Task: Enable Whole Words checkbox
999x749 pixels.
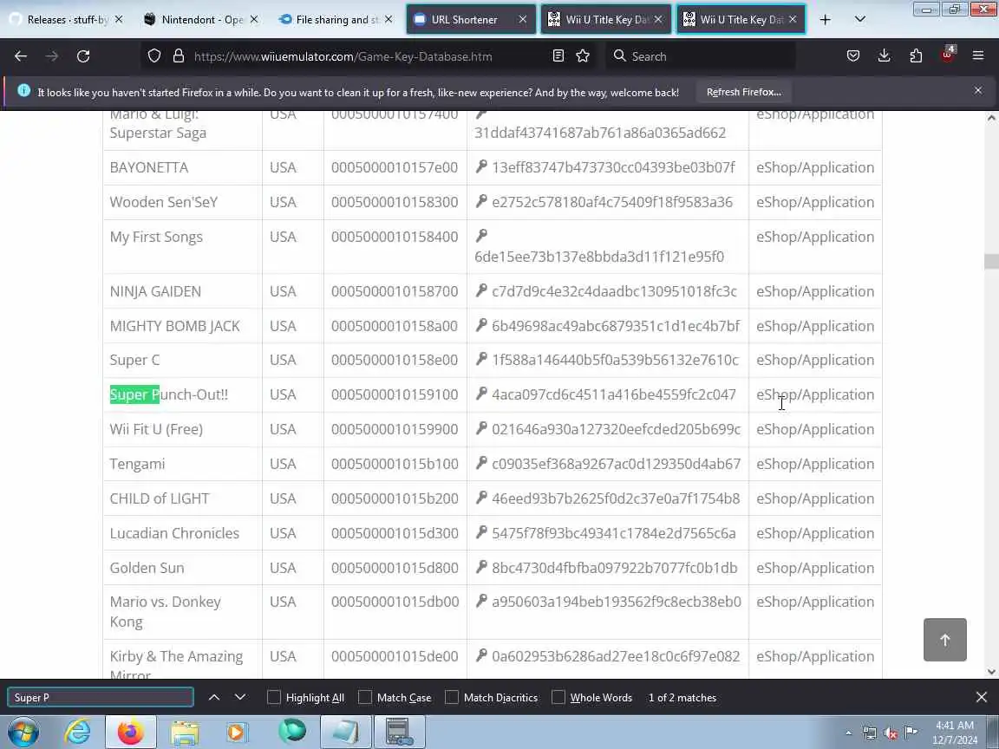Action: 558,697
